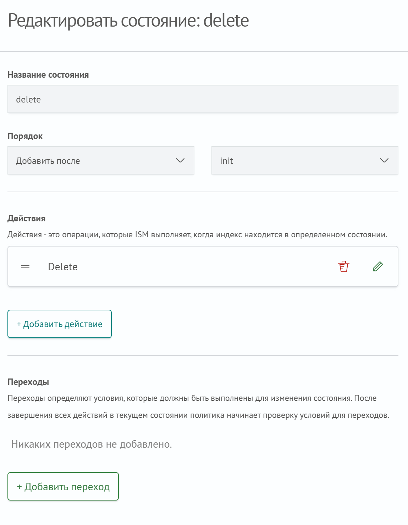Image resolution: width=408 pixels, height=525 pixels.
Task: Click empty space in the Delete action row
Action: point(206,267)
